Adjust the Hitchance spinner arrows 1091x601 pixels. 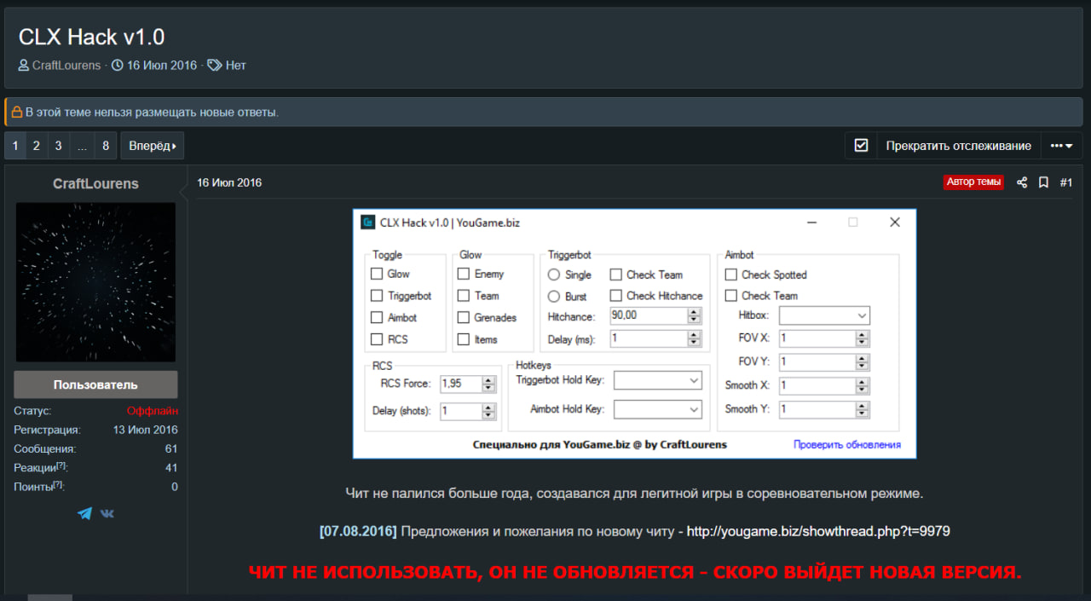[x=694, y=315]
